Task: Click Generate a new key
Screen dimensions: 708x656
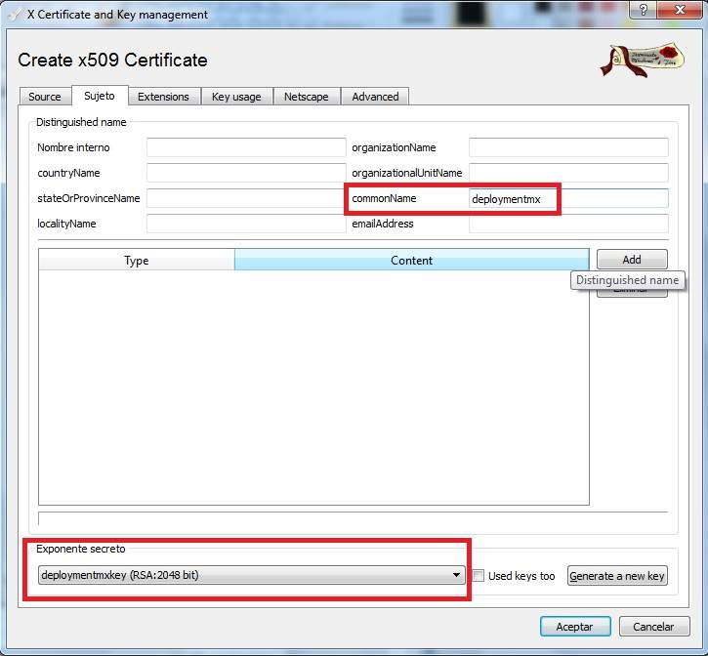Action: tap(617, 576)
